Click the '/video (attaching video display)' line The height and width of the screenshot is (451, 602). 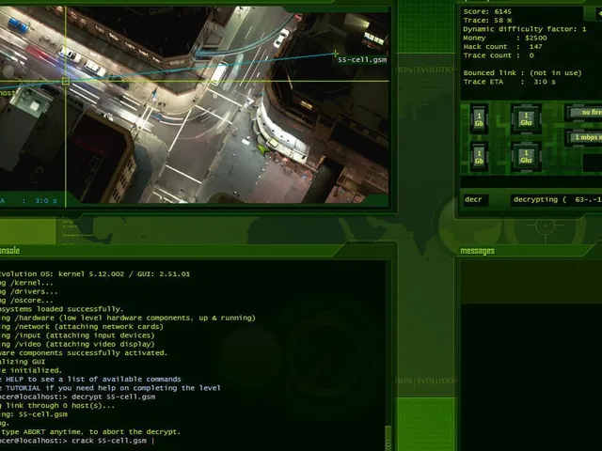click(x=77, y=345)
